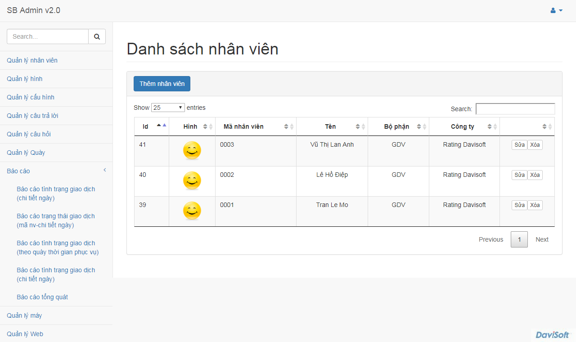Click the Thêm nhân viên button
Image resolution: width=576 pixels, height=342 pixels.
point(162,84)
